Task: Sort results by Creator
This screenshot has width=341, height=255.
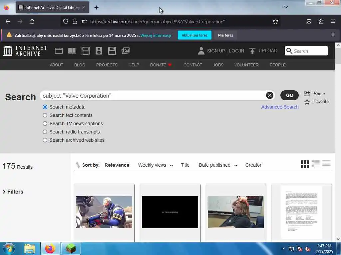Action: tap(253, 165)
